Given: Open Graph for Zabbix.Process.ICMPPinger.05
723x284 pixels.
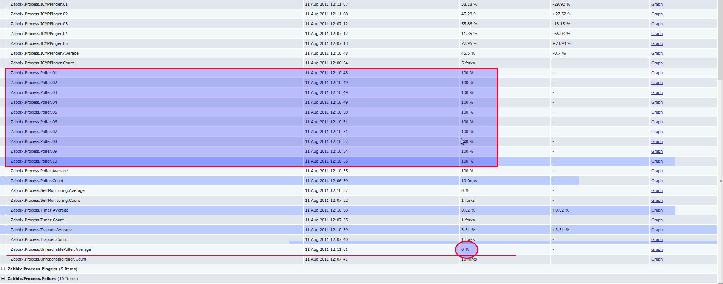Looking at the screenshot, I should (x=657, y=43).
